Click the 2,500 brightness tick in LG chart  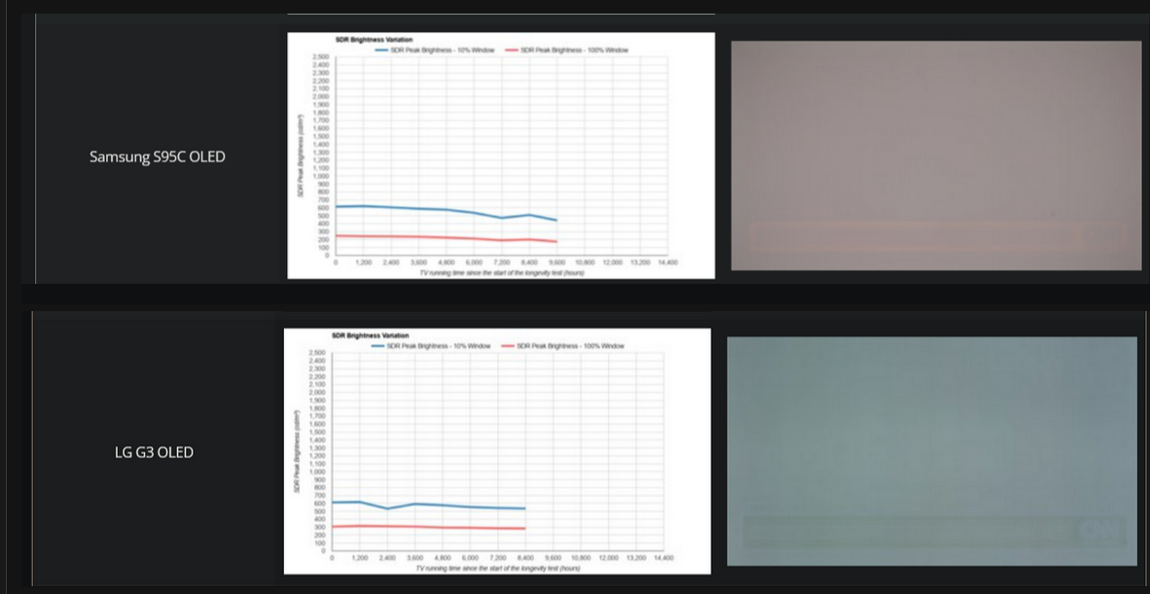(317, 353)
